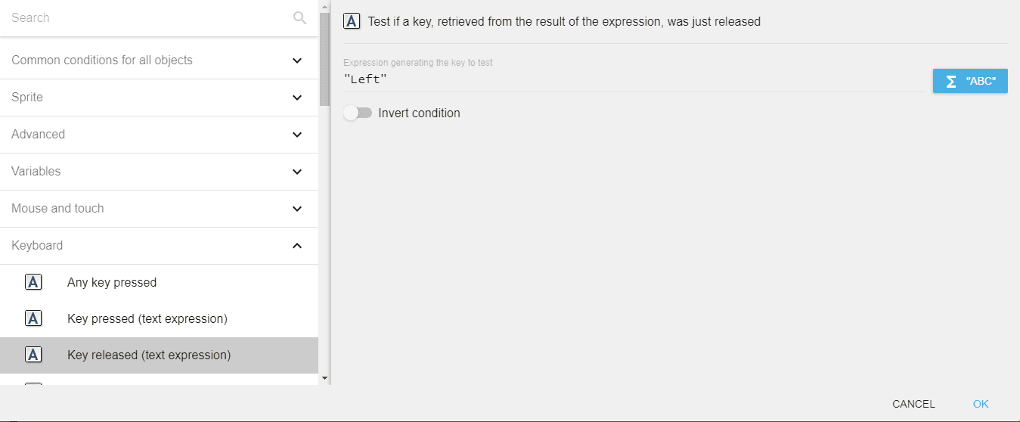Click the key expression text field

[634, 79]
